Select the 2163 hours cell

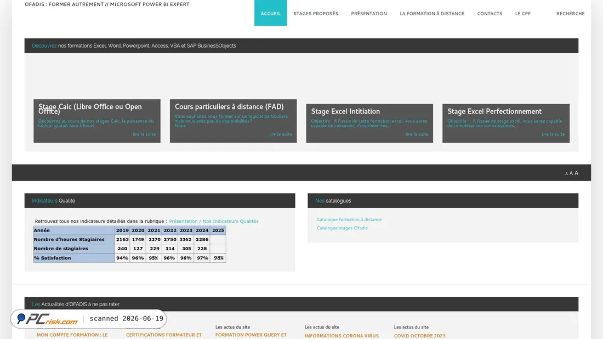[x=122, y=239]
